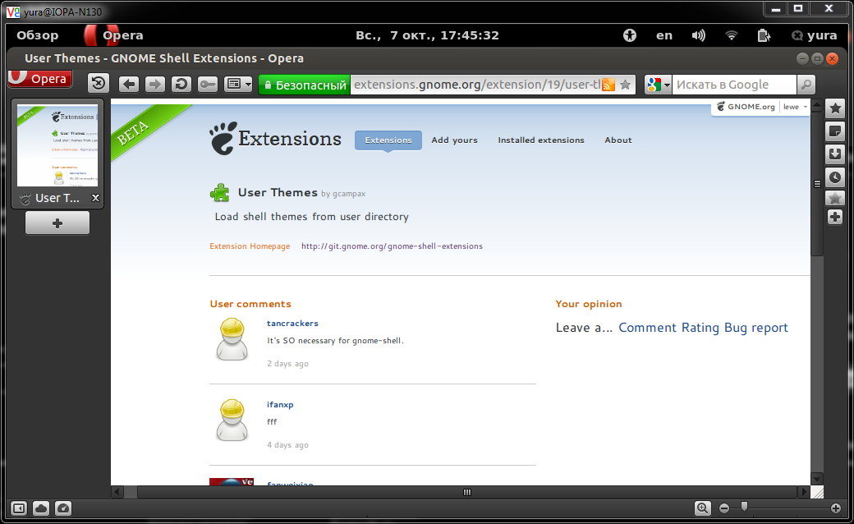Click the magnifier search button

(x=806, y=85)
